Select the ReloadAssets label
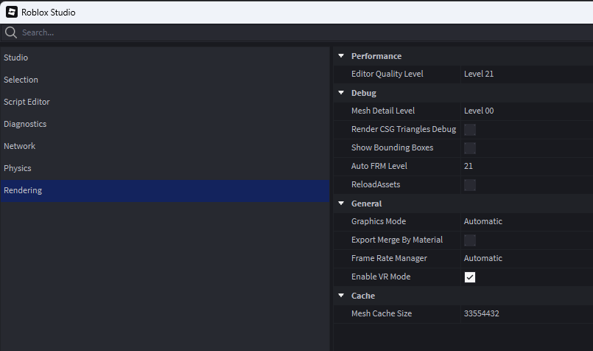Viewport: 593px width, 351px height. point(376,184)
